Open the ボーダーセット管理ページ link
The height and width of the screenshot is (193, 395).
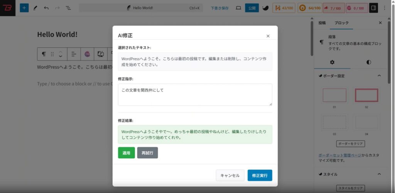pyautogui.click(x=340, y=155)
